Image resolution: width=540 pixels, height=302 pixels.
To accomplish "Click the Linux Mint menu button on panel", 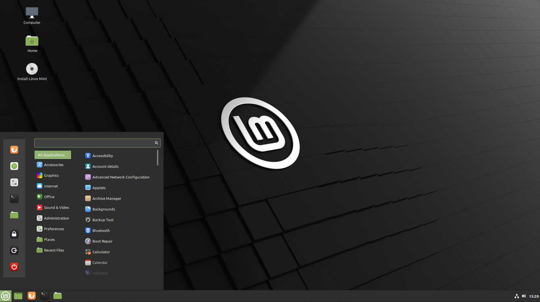I will (6, 296).
